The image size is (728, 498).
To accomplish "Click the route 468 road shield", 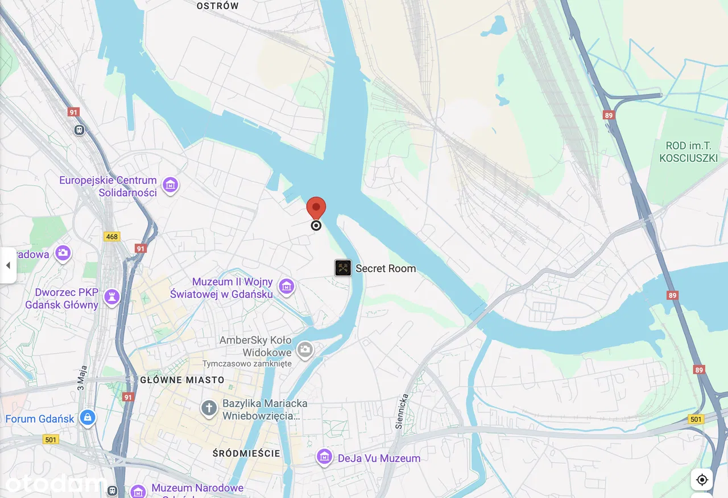I will 112,236.
